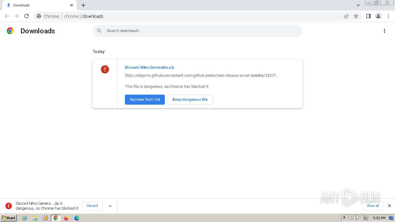Click the 5:52 PM clock
The image size is (395, 222).
[x=379, y=218]
